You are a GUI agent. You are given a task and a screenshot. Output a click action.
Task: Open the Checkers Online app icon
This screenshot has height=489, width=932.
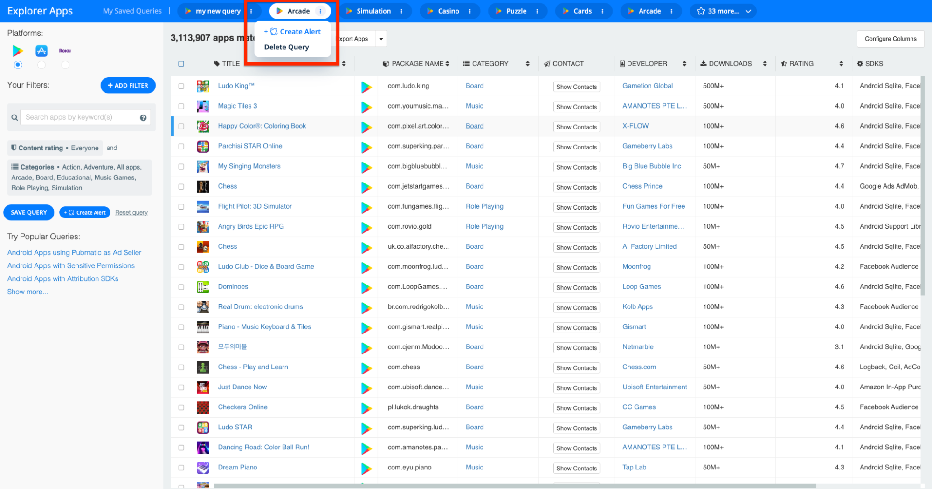(x=203, y=407)
